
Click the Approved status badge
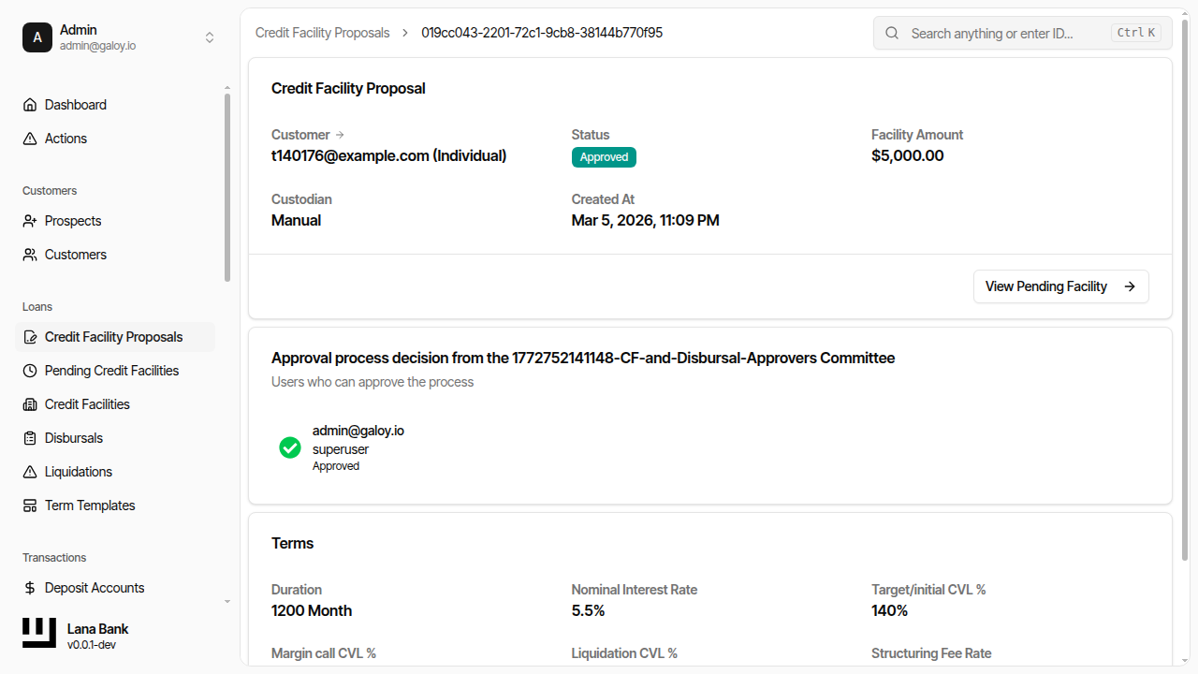pos(604,157)
